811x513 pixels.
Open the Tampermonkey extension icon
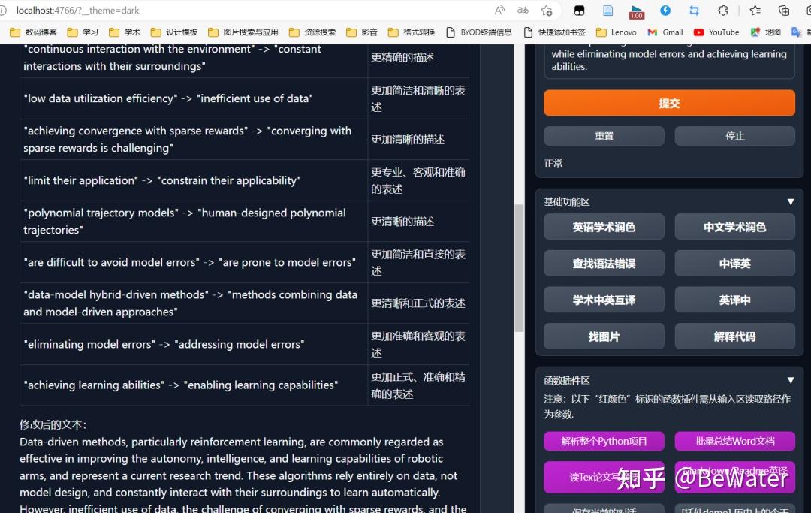(x=579, y=11)
